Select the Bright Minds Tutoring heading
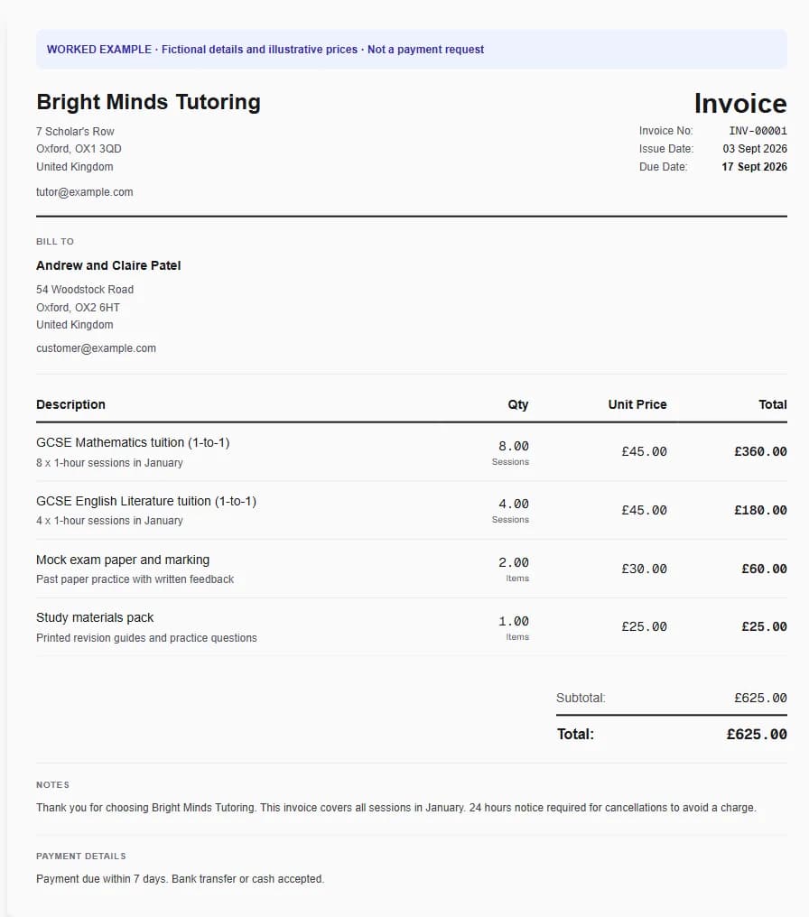Image resolution: width=809 pixels, height=917 pixels. pyautogui.click(x=149, y=102)
